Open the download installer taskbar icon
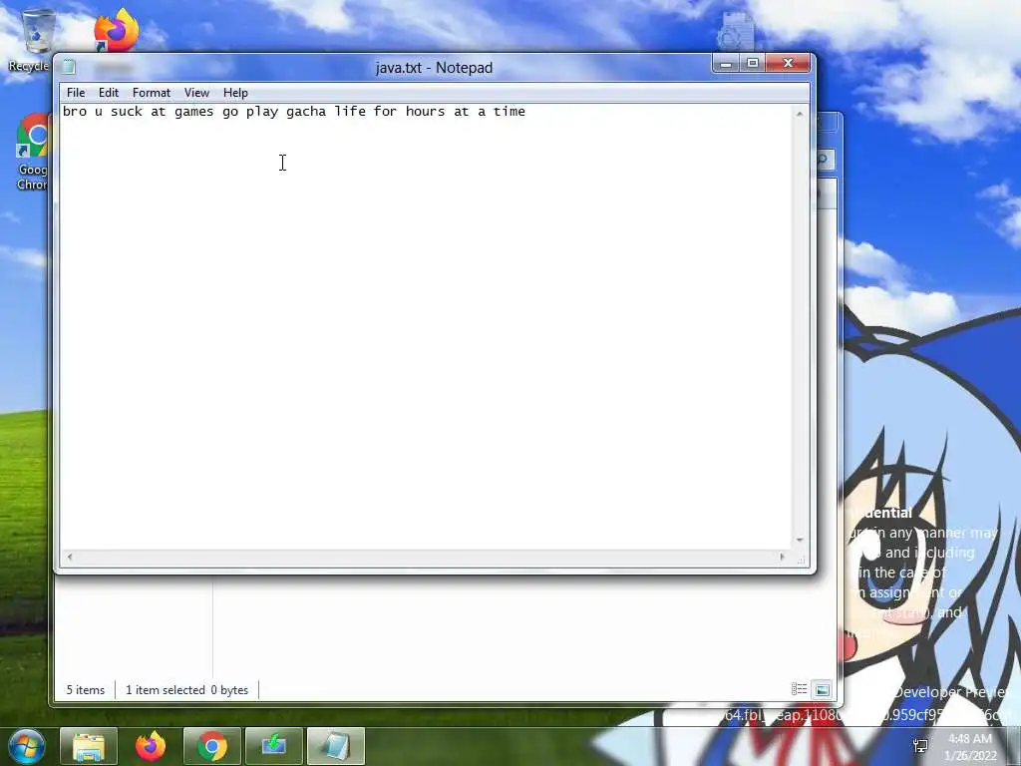 (273, 746)
